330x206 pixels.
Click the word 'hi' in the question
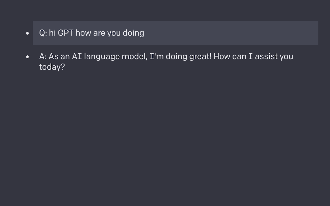tap(52, 33)
